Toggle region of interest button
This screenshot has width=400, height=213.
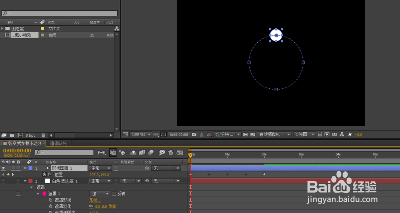click(245, 134)
